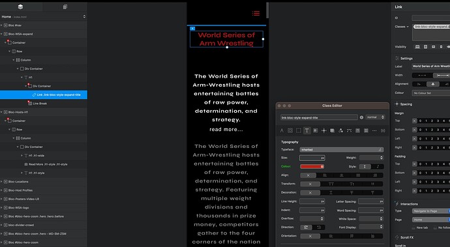This screenshot has height=247, width=450.
Task: Collapse the Row under Bloc-WSA-expand
Action: point(10,51)
